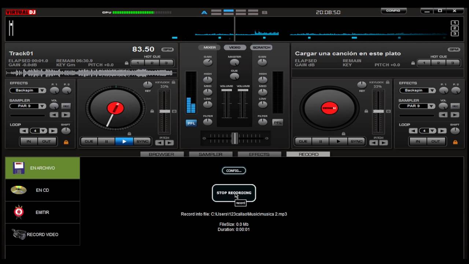
Task: Hit CUE on the left deck
Action: [89, 141]
